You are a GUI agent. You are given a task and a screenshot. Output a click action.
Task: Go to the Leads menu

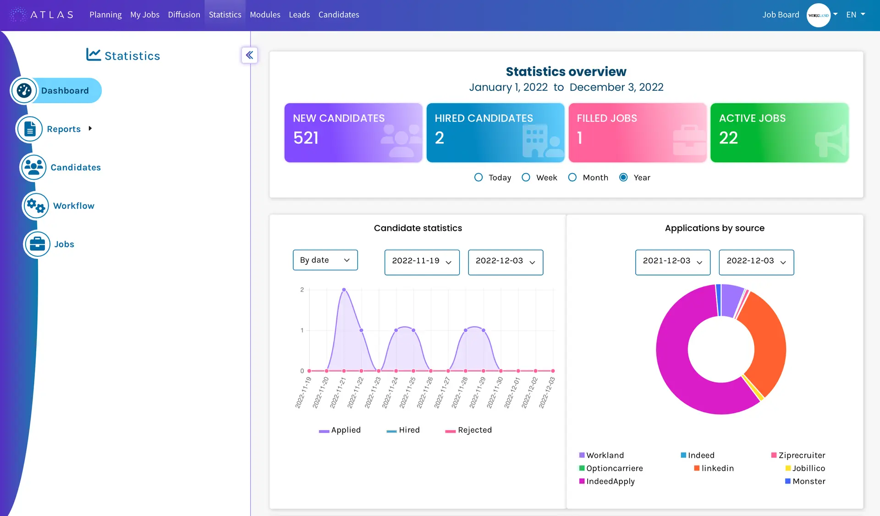299,15
